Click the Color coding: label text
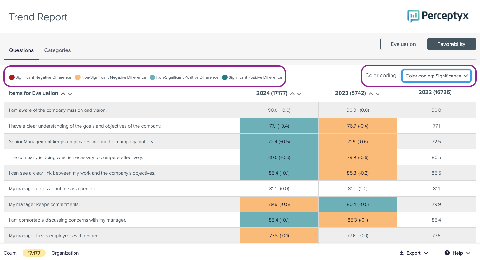The height and width of the screenshot is (260, 480). (381, 76)
